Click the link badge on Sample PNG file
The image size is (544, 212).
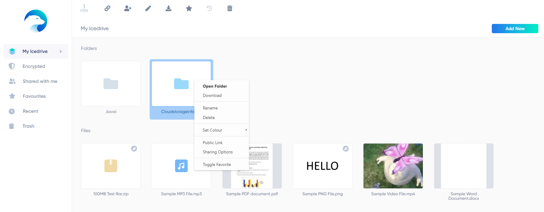[346, 149]
